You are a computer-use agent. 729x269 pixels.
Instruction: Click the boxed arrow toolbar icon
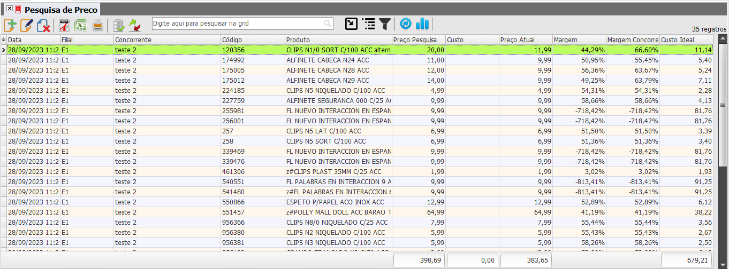click(x=351, y=23)
